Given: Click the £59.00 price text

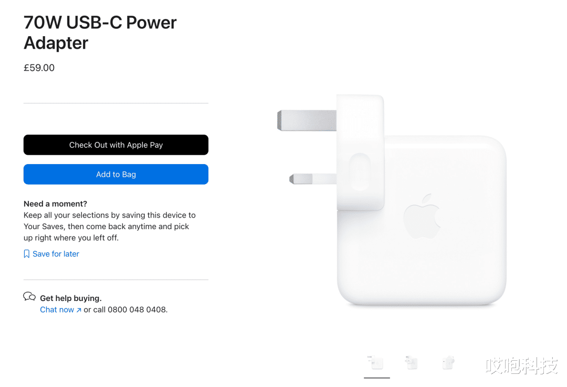Looking at the screenshot, I should 39,68.
